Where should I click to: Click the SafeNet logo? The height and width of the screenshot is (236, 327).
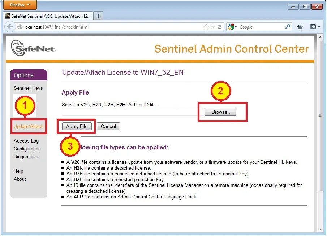coord(33,48)
